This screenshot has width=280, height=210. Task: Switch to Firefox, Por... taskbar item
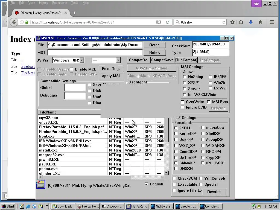[88, 206]
